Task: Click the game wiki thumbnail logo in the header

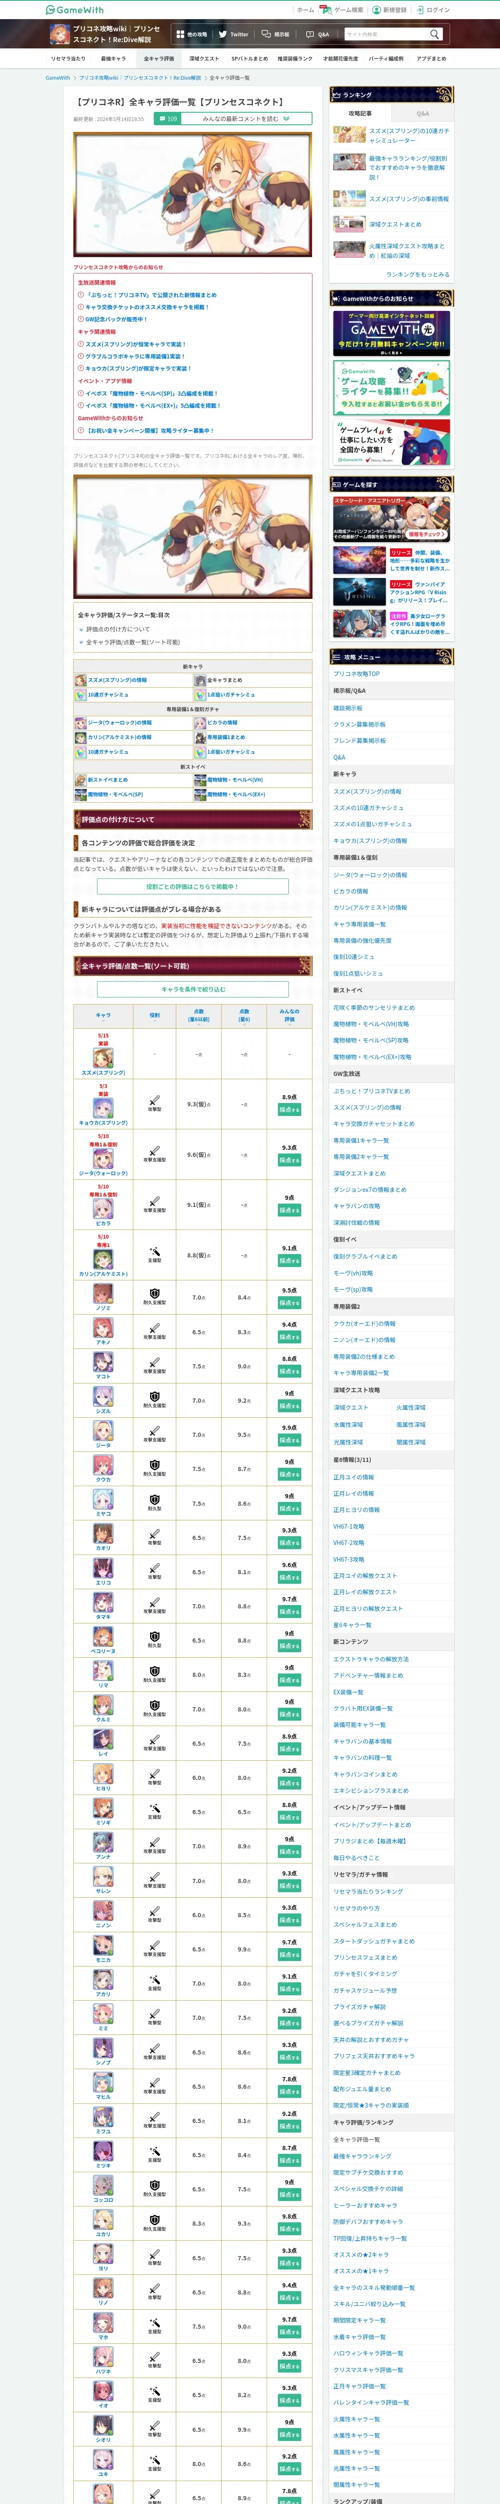Action: tap(59, 34)
